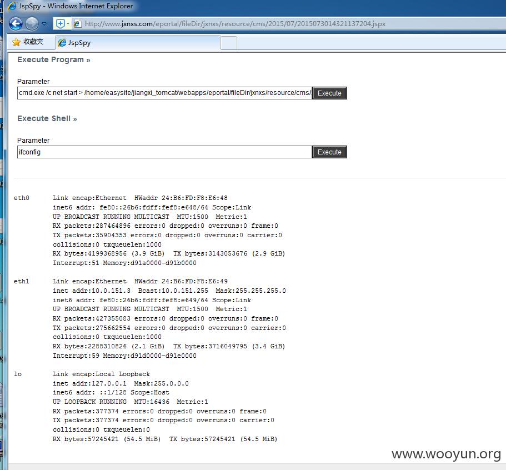This screenshot has height=470, width=506.
Task: Click the Execute Shell heading
Action: [47, 118]
